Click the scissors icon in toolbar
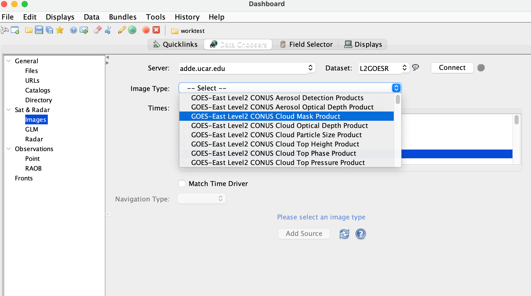531x296 pixels. [x=108, y=30]
